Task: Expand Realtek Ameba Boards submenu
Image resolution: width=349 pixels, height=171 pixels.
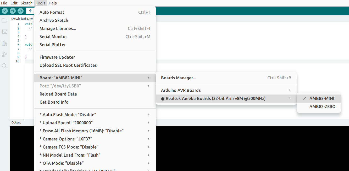Action: (x=226, y=98)
